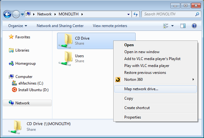Click the Back navigation arrow
Screen dimensions: 204x138
[x=7, y=14]
